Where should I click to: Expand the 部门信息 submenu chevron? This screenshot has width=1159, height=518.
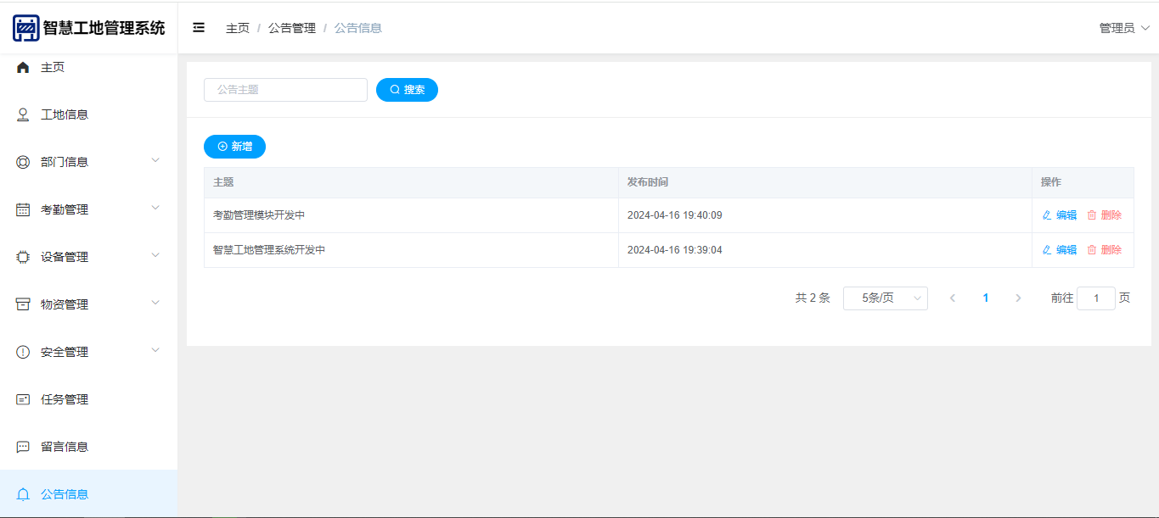155,160
